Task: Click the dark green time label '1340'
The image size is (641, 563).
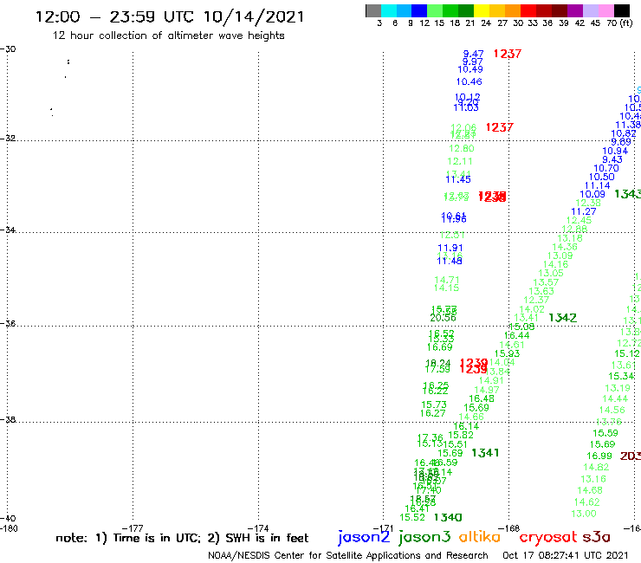Action: pyautogui.click(x=448, y=518)
